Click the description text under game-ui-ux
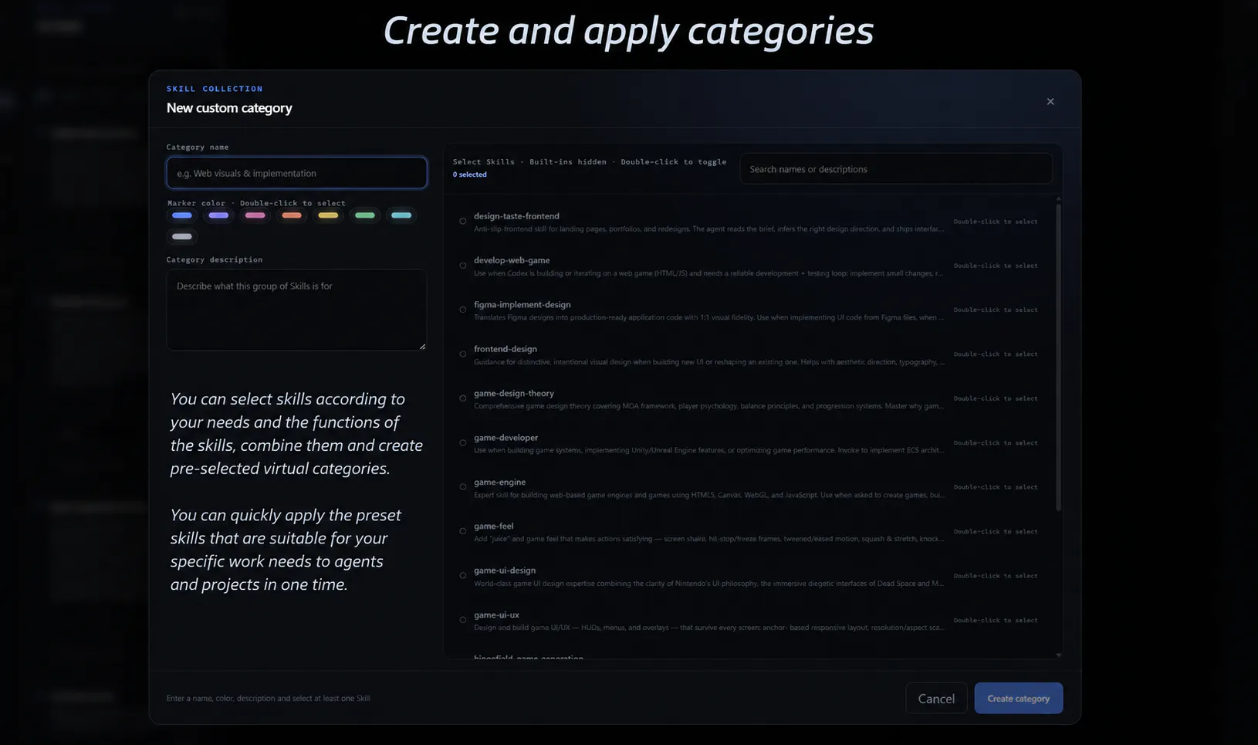Image resolution: width=1258 pixels, height=745 pixels. [708, 628]
